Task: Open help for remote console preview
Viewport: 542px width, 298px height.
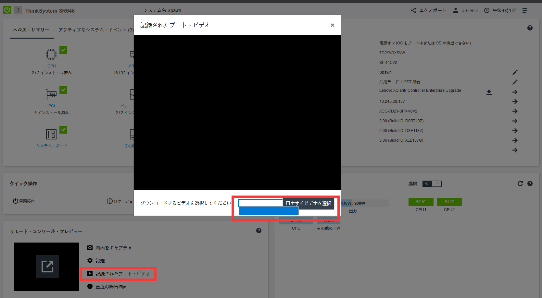Action: [x=259, y=231]
